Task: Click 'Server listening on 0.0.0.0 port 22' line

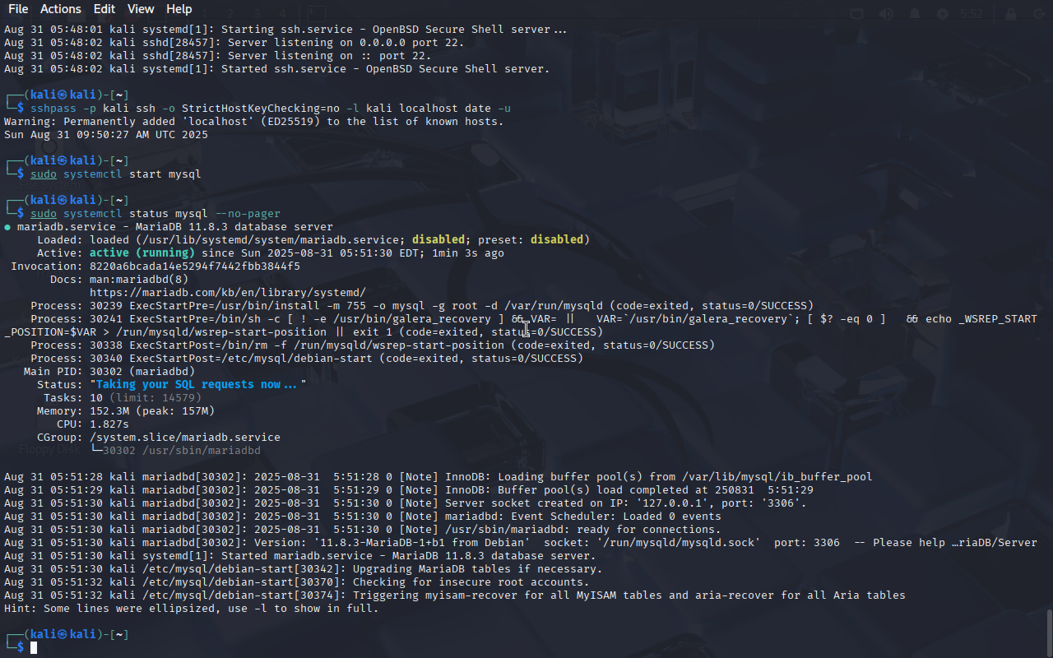Action: pos(234,43)
